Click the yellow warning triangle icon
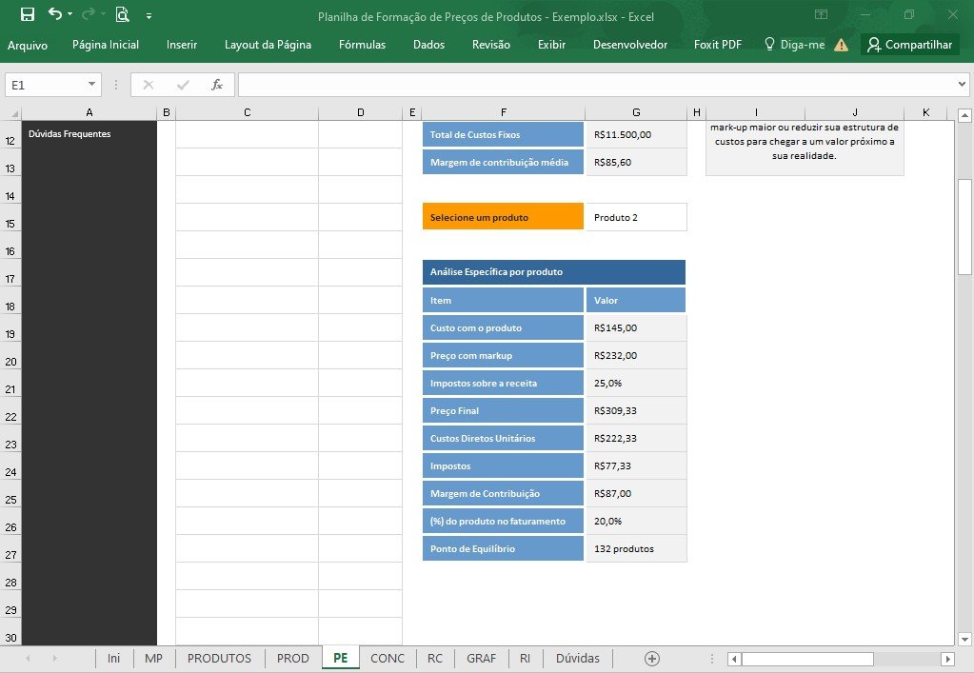 click(x=841, y=45)
